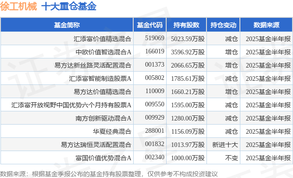
Task: Click the 基金代码 column header
Action: click(150, 25)
